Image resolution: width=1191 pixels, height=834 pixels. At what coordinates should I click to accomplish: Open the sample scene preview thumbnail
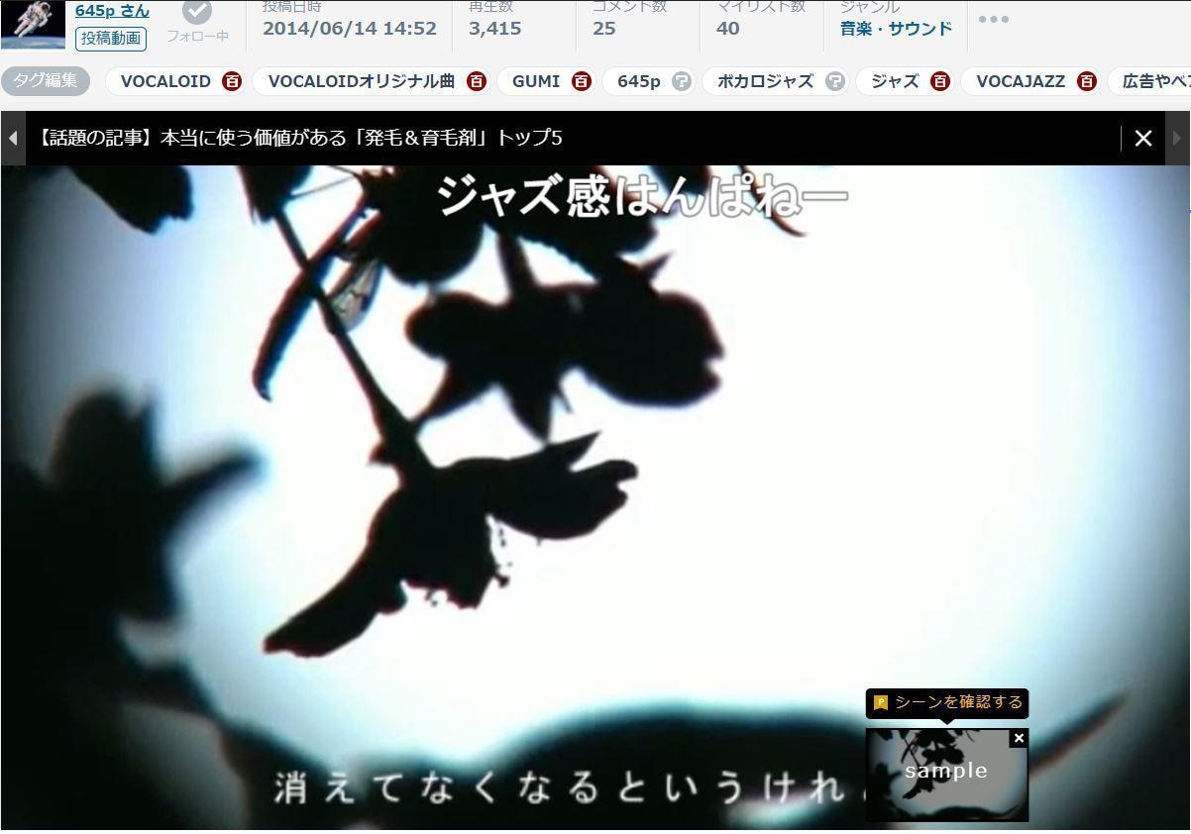tap(946, 775)
